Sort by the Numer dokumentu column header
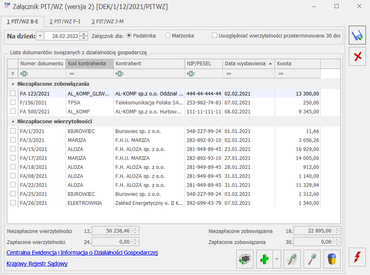370x275 pixels. point(42,64)
